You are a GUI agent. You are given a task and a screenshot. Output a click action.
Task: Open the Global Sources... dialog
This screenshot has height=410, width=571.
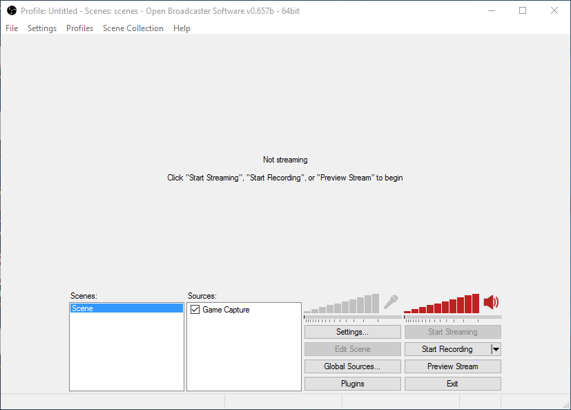click(x=352, y=366)
